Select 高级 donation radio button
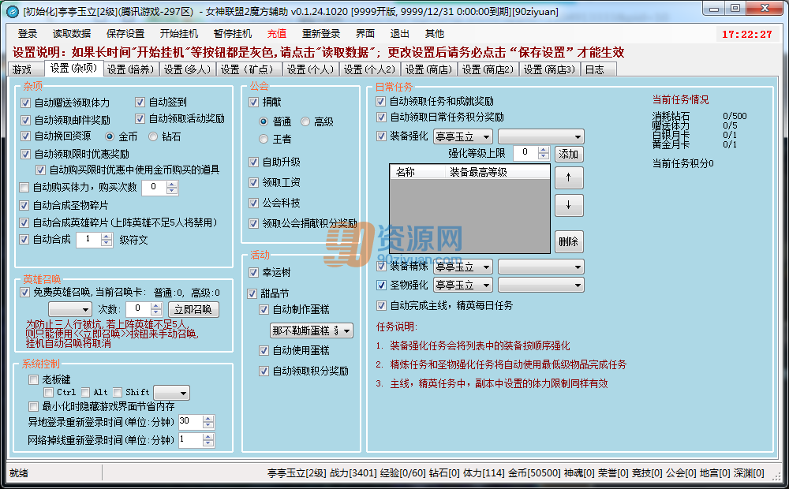This screenshot has width=789, height=489. [x=305, y=121]
